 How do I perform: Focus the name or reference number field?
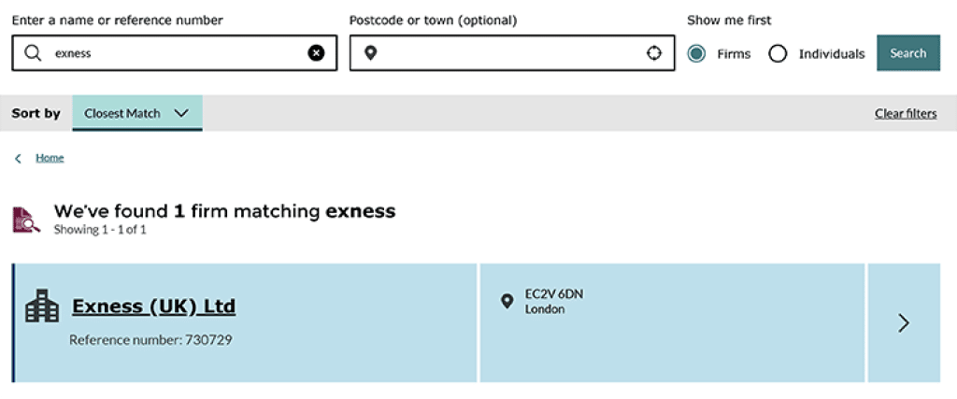tap(175, 53)
